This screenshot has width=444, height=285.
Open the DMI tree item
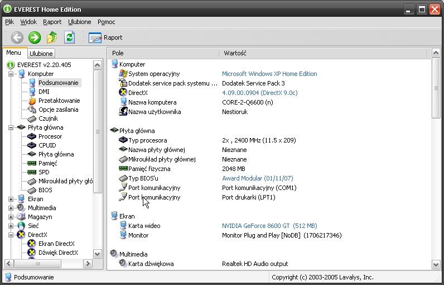tap(44, 92)
